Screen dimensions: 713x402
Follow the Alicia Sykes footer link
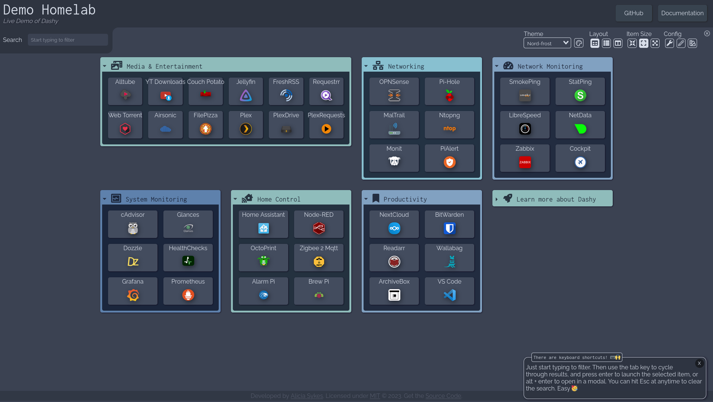307,396
